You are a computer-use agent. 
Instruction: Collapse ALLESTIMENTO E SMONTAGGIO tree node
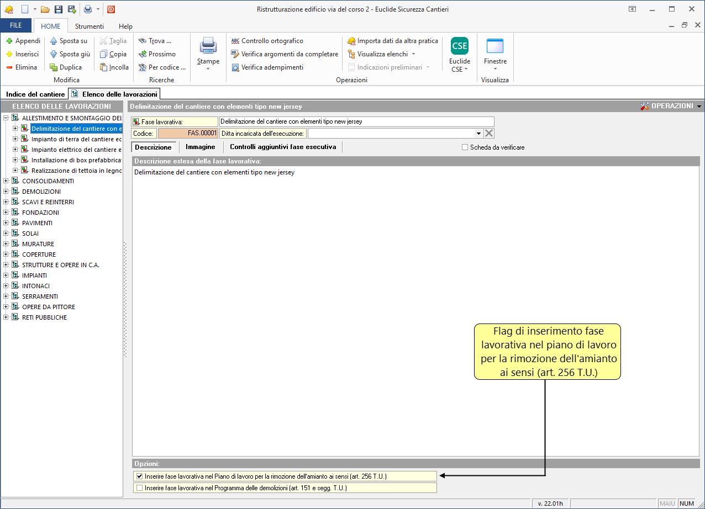[x=6, y=118]
